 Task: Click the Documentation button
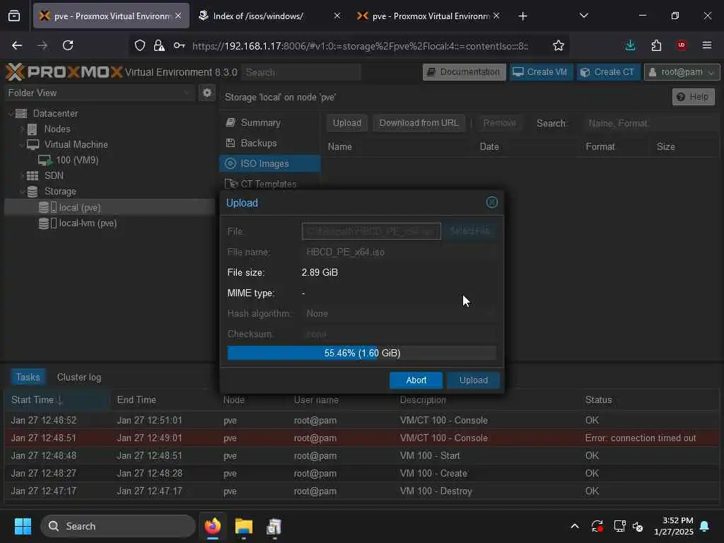pos(464,72)
